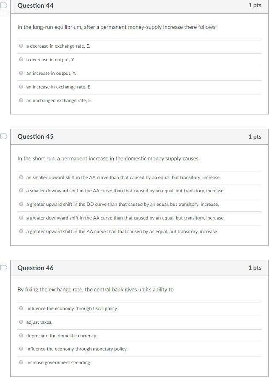275x379 pixels.
Task: Choose 'an increase in output, Y.' for Question 44
Action: [x=21, y=73]
